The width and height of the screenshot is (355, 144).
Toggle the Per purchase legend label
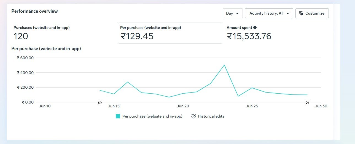(152, 116)
